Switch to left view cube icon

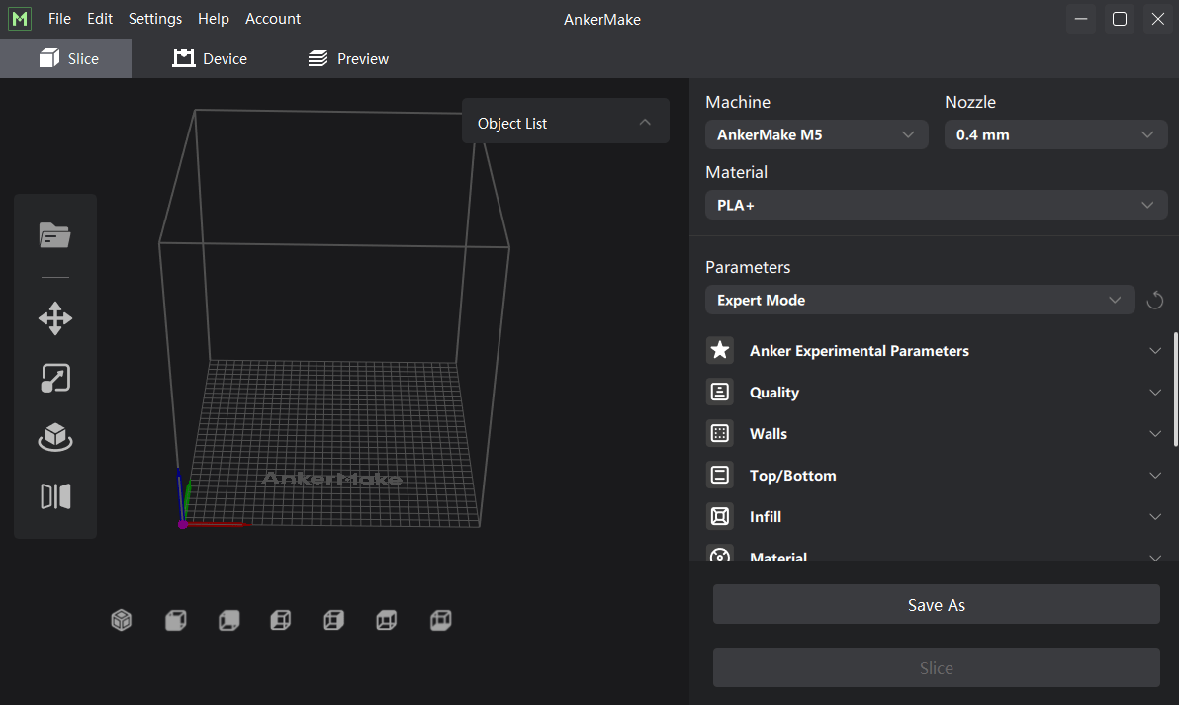click(281, 620)
